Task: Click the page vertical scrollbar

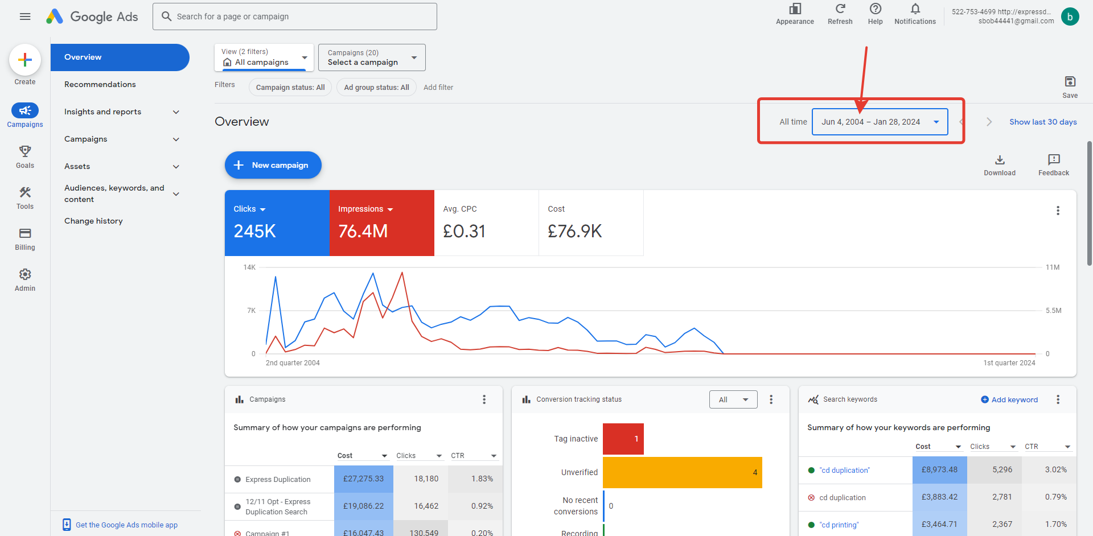Action: pyautogui.click(x=1090, y=203)
